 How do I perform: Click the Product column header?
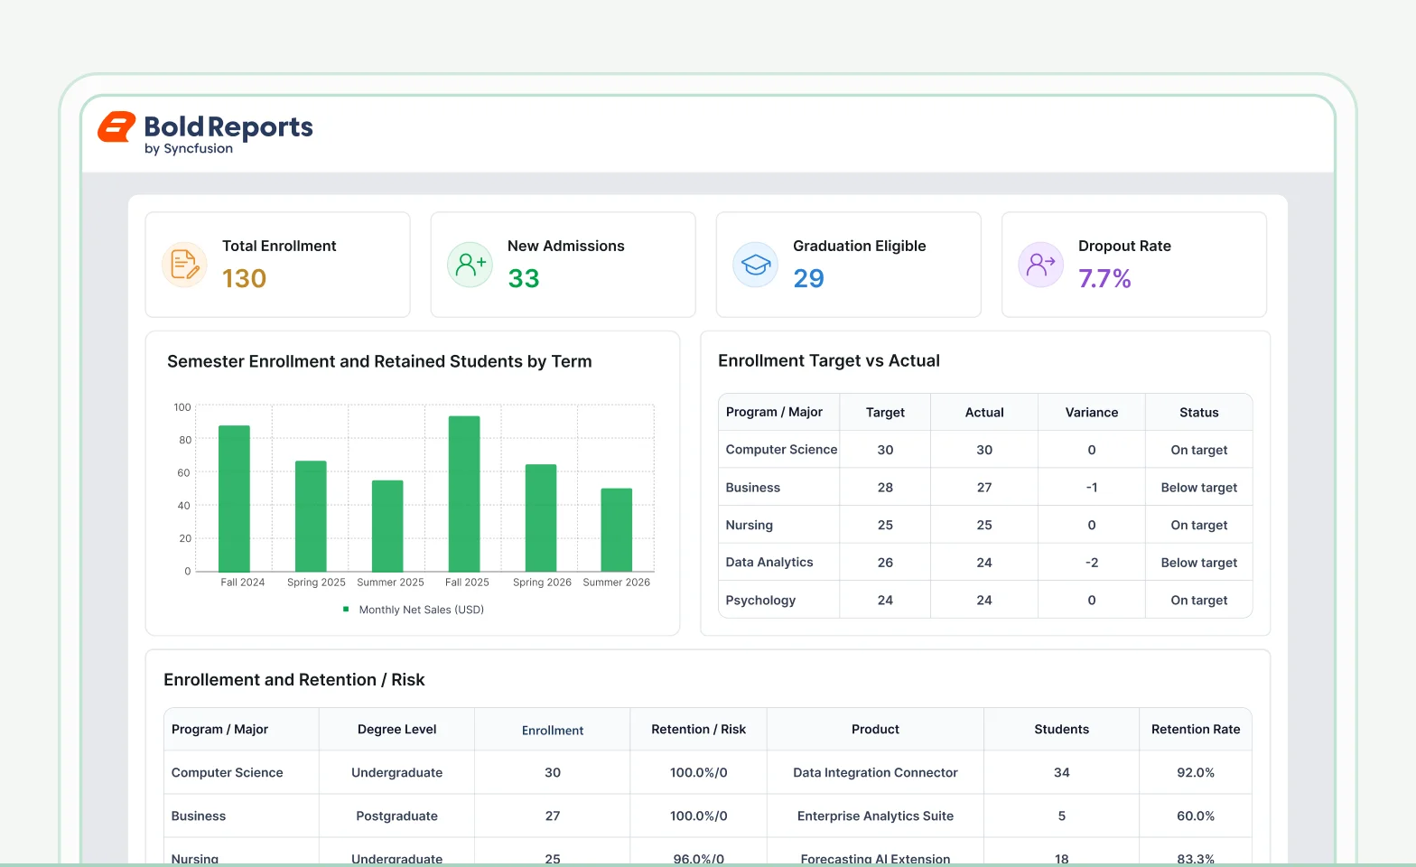tap(875, 729)
